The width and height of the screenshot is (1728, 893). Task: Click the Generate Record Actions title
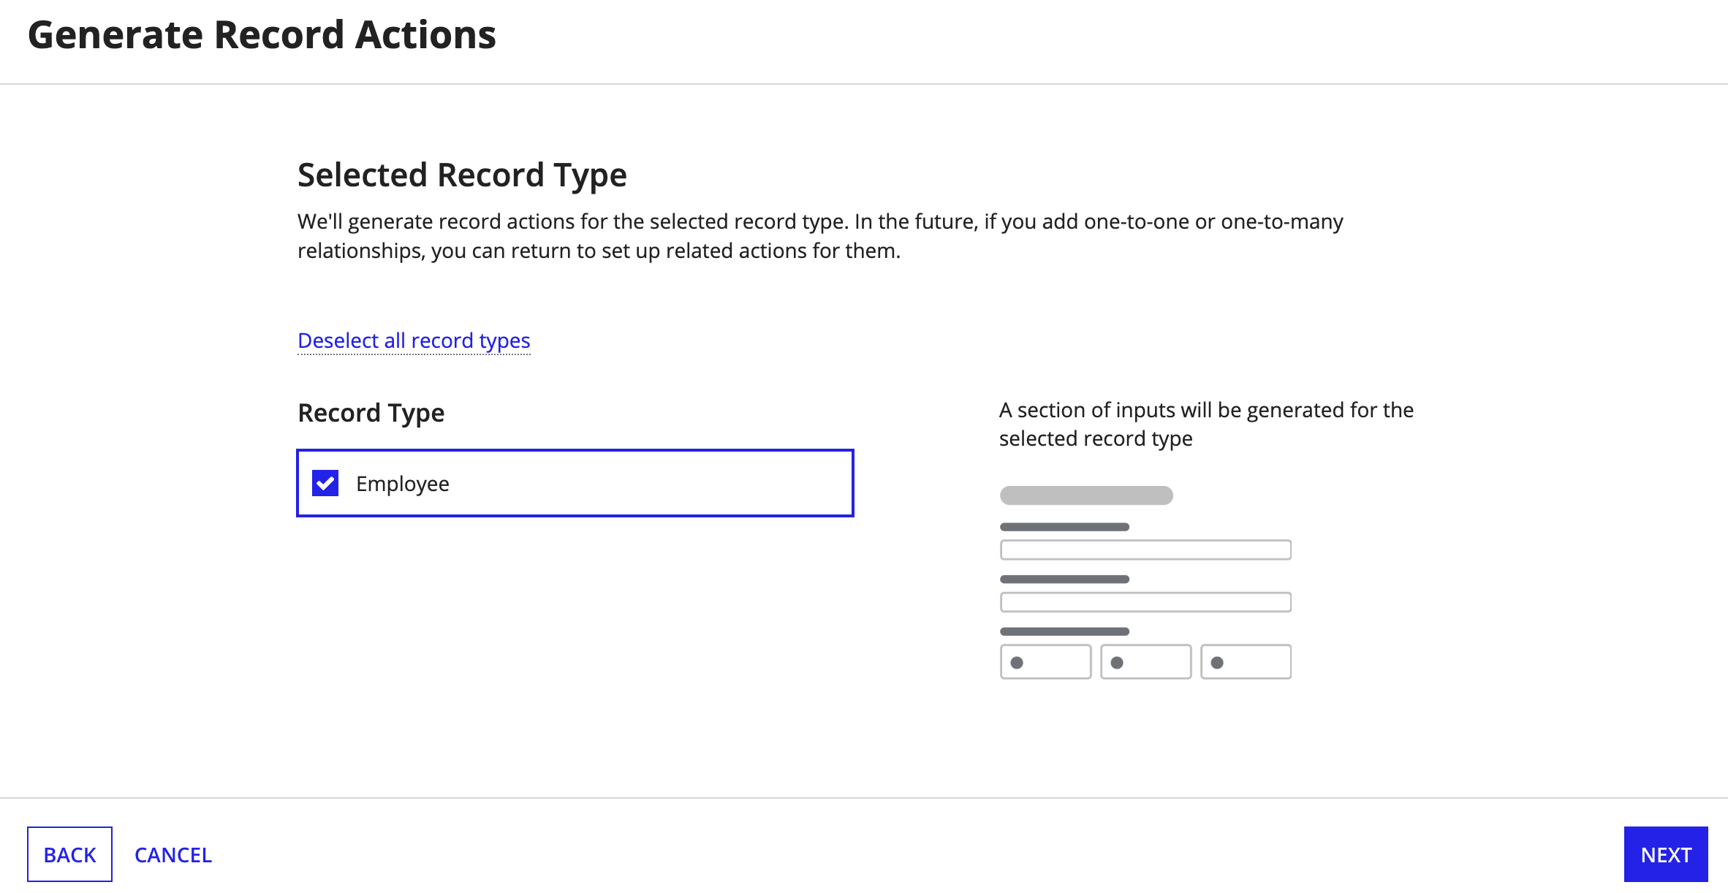point(262,34)
